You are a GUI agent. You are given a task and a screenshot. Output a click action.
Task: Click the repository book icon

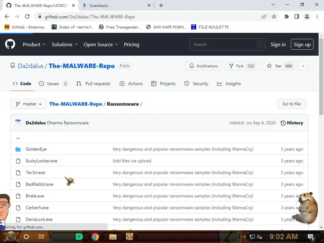(13, 66)
